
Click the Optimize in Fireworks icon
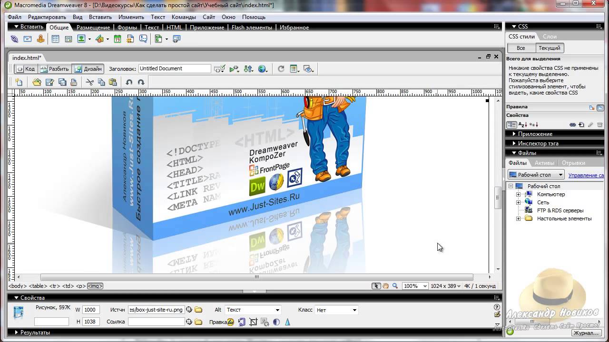pyautogui.click(x=242, y=322)
